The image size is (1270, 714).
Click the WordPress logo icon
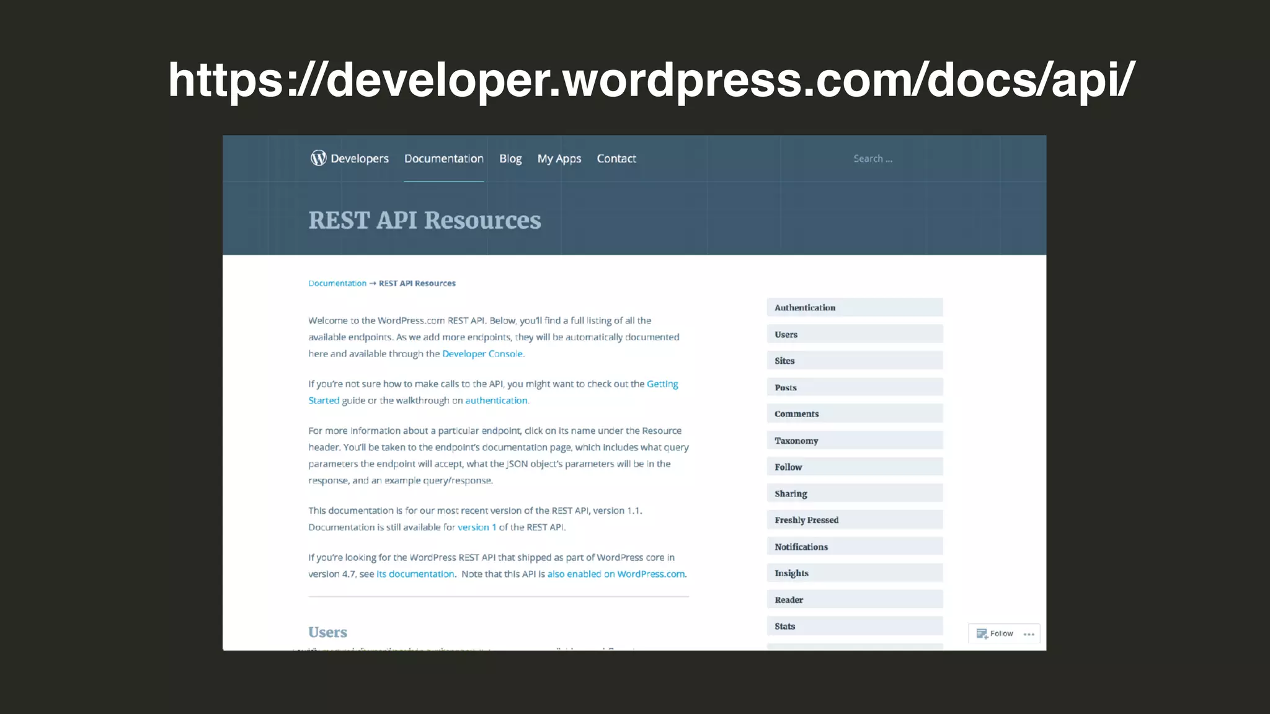point(318,158)
